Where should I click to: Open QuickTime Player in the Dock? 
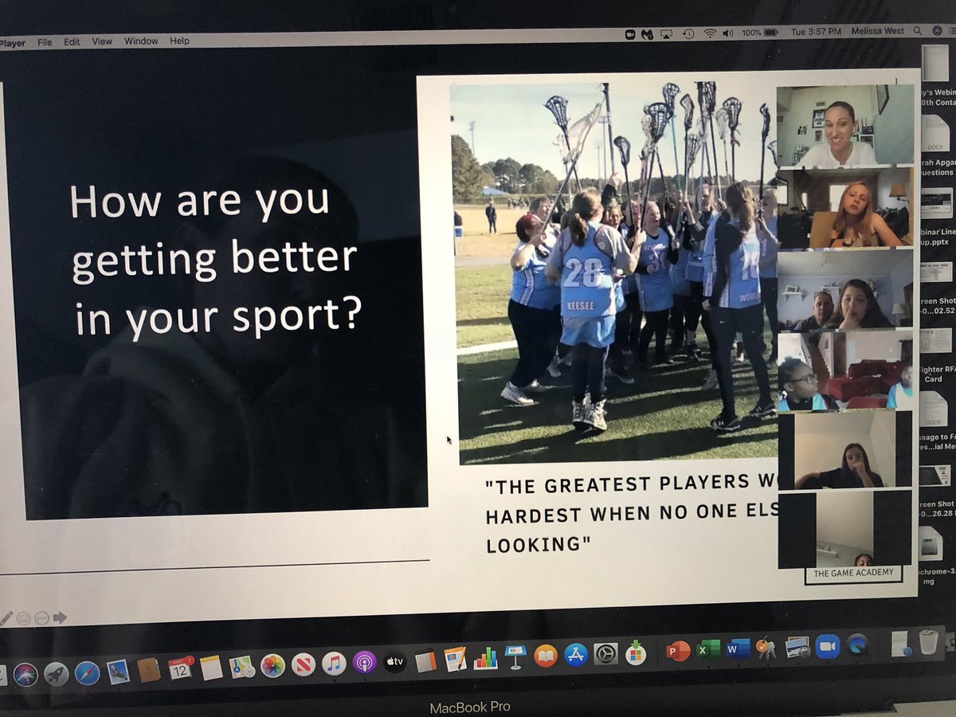pyautogui.click(x=857, y=645)
